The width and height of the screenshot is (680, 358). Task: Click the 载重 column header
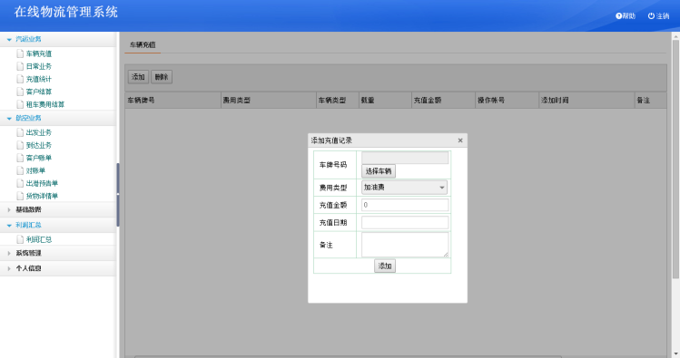(385, 100)
